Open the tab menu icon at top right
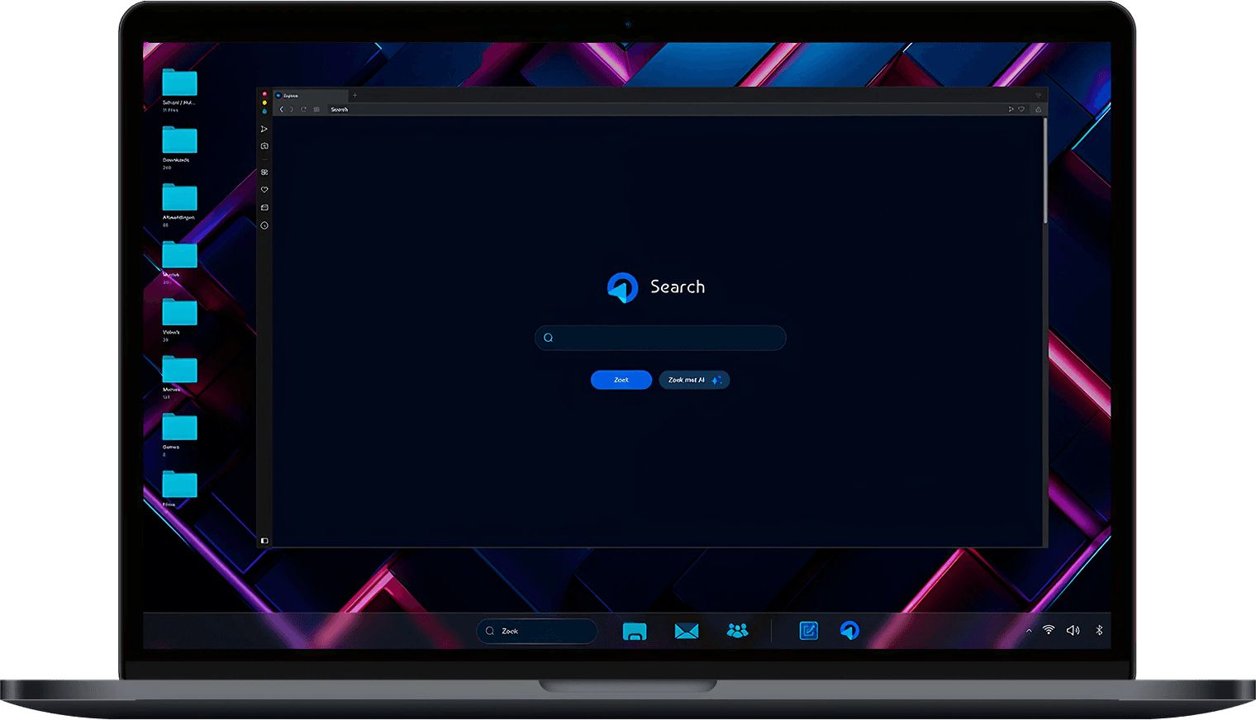1256x720 pixels. click(1039, 96)
